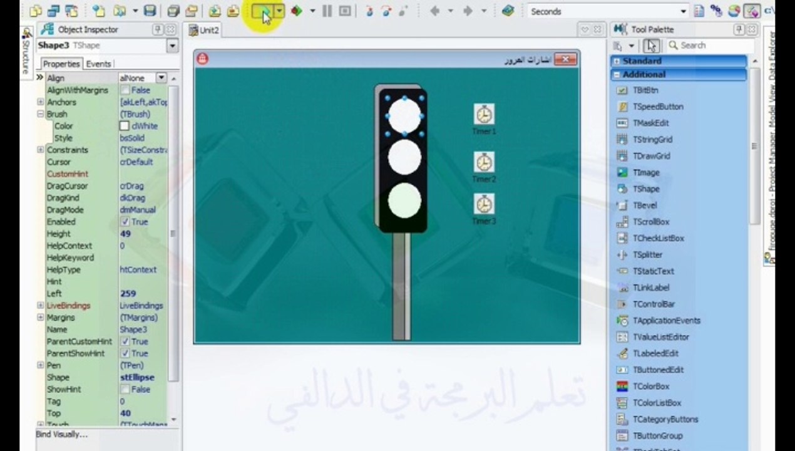The height and width of the screenshot is (451, 795).
Task: Toggle the ParentShowHint checkbox
Action: tap(125, 353)
